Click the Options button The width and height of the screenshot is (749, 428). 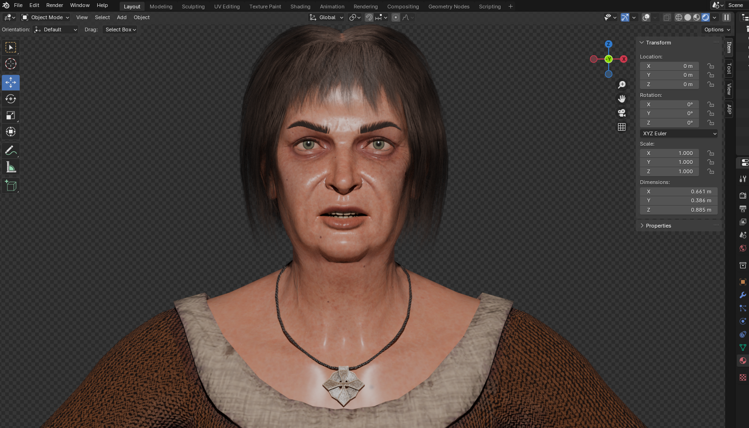[x=717, y=30]
